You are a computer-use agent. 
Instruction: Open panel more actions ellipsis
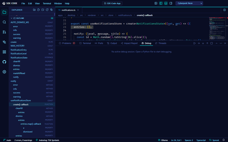(x=221, y=43)
